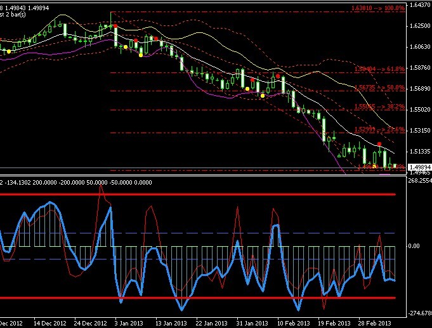This screenshot has height=328, width=432.
Task: Click the 1.64370 price on the axis
Action: click(420, 4)
